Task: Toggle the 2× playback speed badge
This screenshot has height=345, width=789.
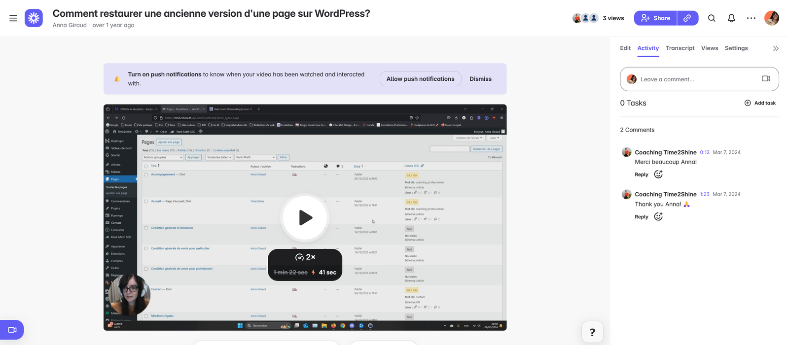Action: pyautogui.click(x=305, y=257)
